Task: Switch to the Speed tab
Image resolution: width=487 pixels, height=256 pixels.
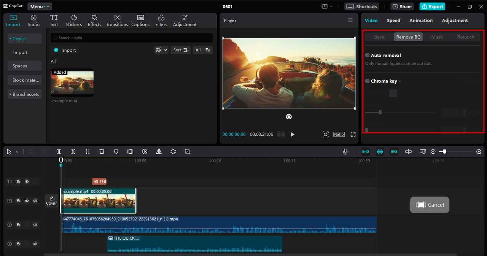Action: 393,21
